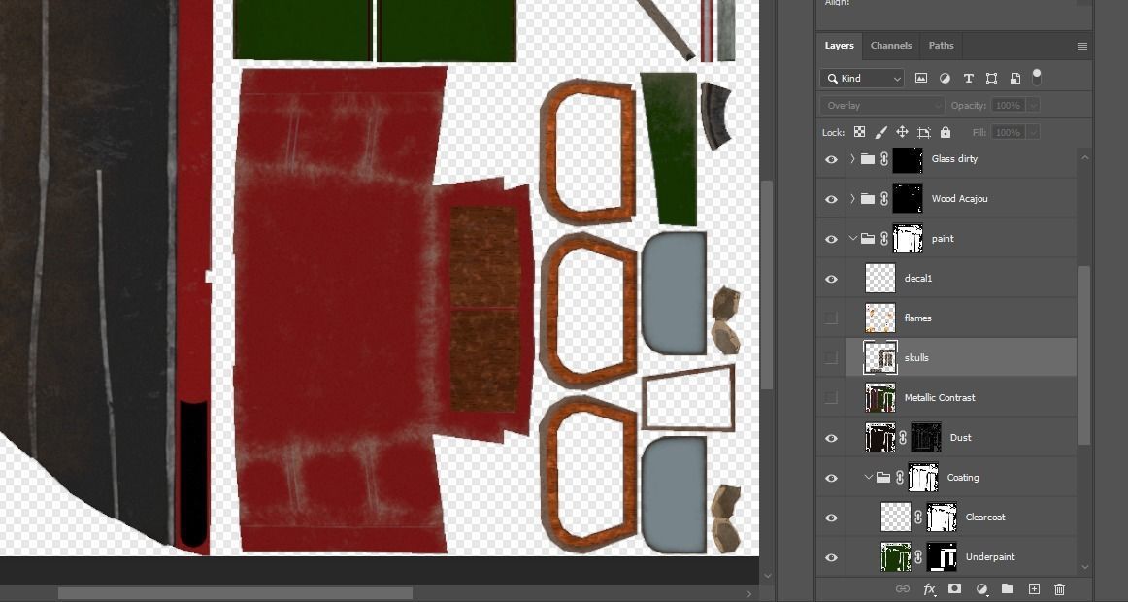The width and height of the screenshot is (1128, 602).
Task: Collapse the Coating group
Action: click(x=868, y=477)
